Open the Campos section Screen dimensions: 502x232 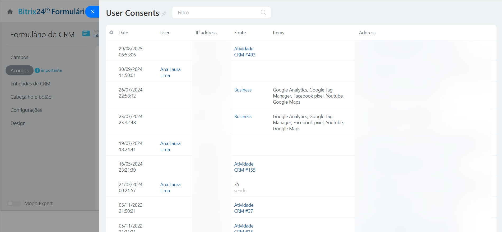coord(19,57)
